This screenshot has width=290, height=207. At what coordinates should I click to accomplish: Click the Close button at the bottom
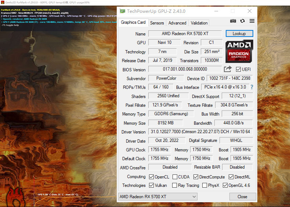click(243, 197)
